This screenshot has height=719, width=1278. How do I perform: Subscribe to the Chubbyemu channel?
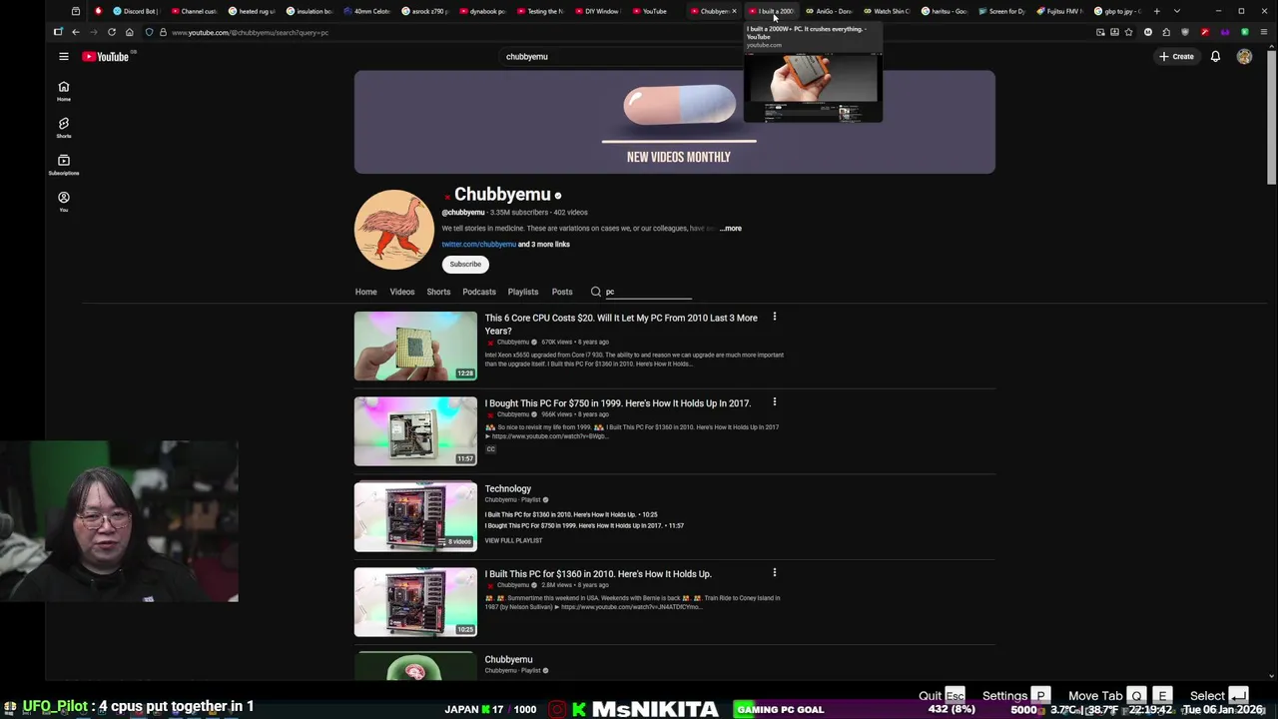tap(465, 265)
